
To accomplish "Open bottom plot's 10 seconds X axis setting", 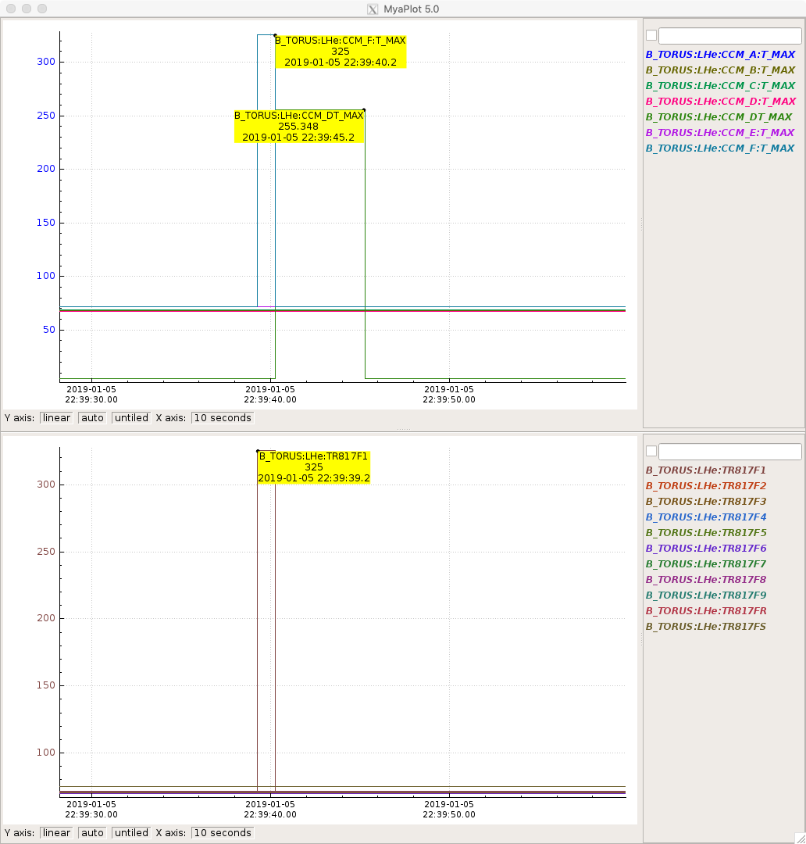I will coord(223,833).
